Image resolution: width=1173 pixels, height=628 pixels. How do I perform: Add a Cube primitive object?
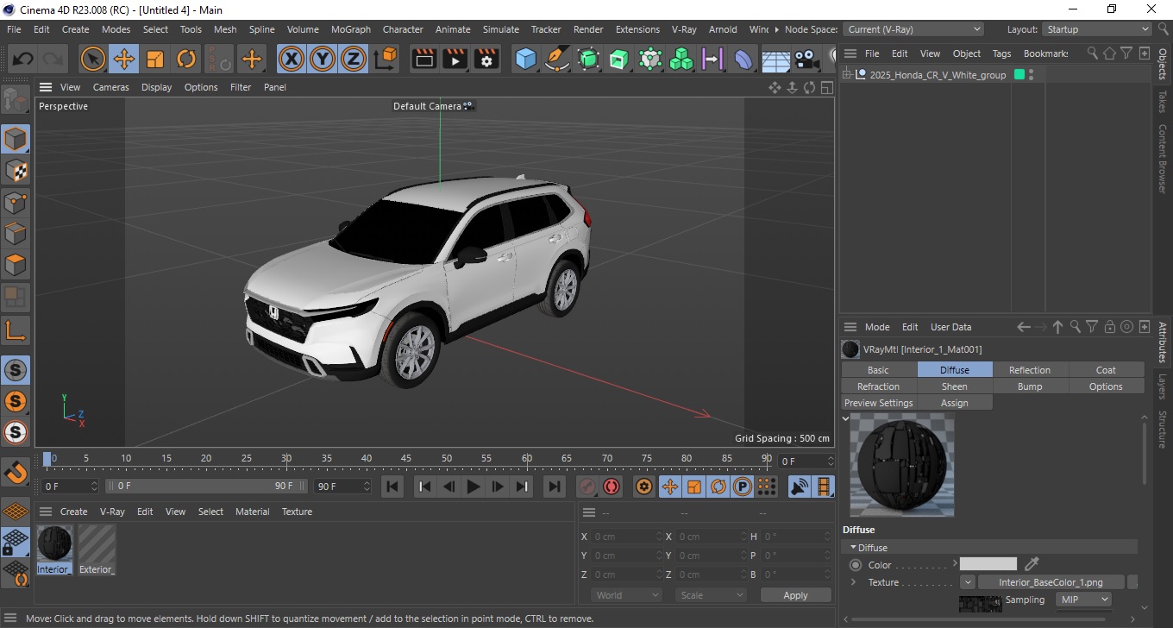tap(525, 60)
